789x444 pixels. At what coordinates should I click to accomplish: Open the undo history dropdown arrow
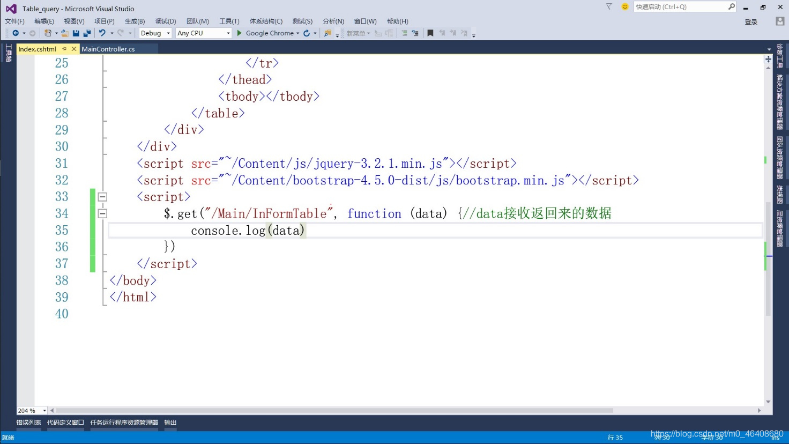click(111, 33)
